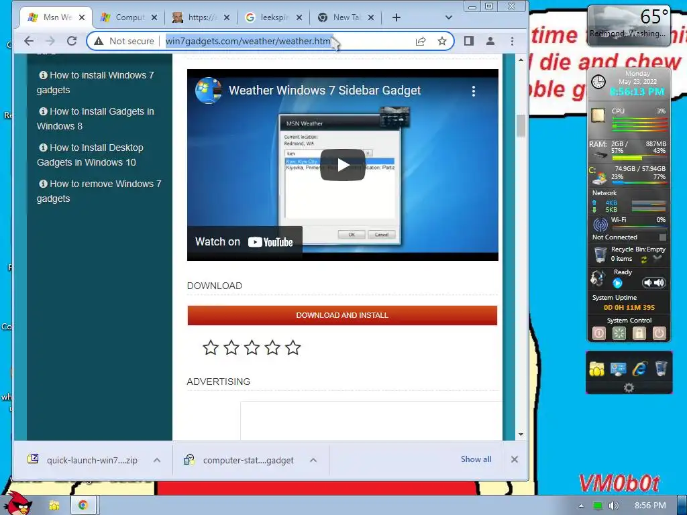The height and width of the screenshot is (515, 687).
Task: Open the Angry Birds Start button
Action: (x=17, y=504)
